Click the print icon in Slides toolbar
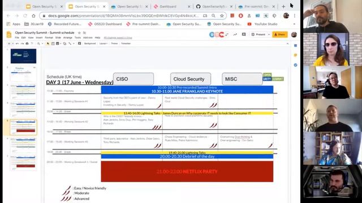The width and height of the screenshot is (362, 203). click(27, 43)
